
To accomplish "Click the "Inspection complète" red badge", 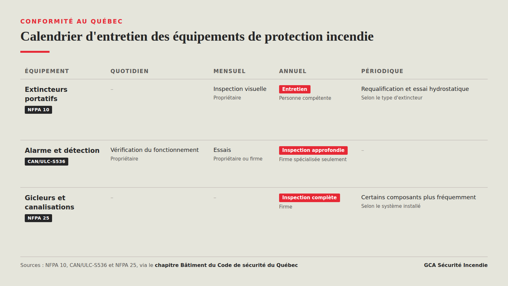I will click(x=309, y=198).
